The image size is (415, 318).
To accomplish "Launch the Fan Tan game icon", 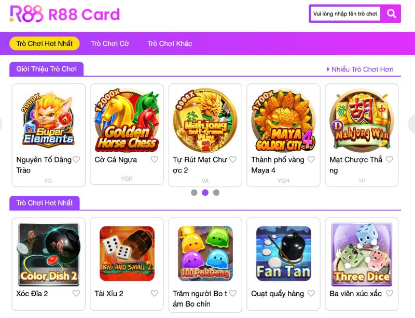I will 283,253.
